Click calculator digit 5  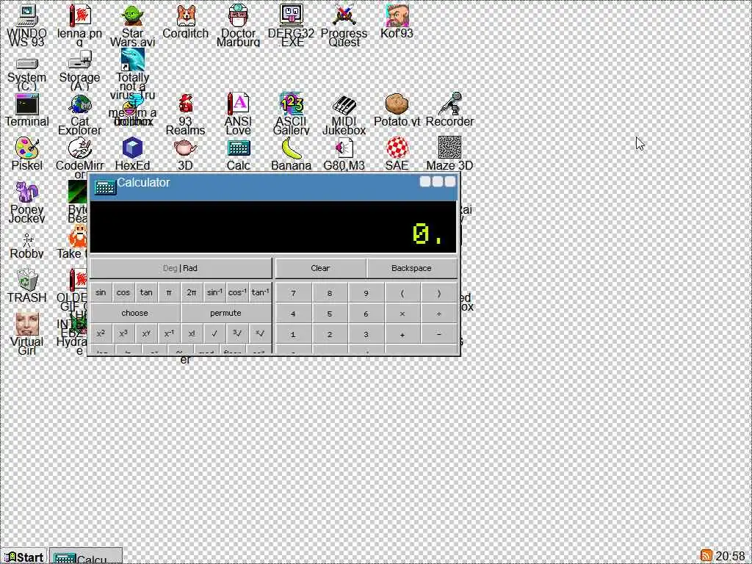(x=330, y=314)
